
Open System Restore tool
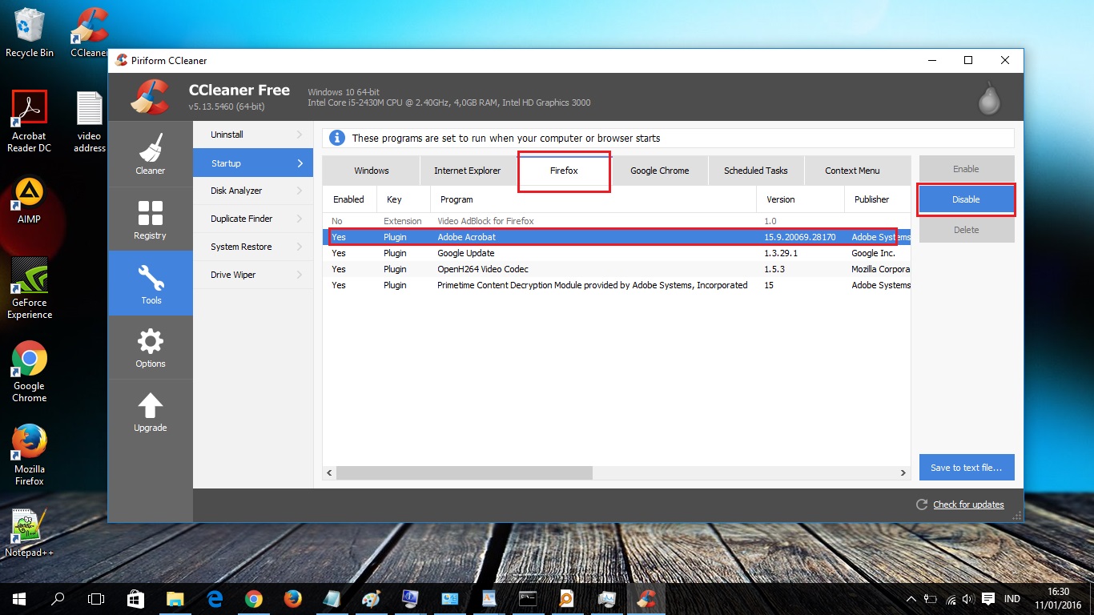[x=253, y=247]
